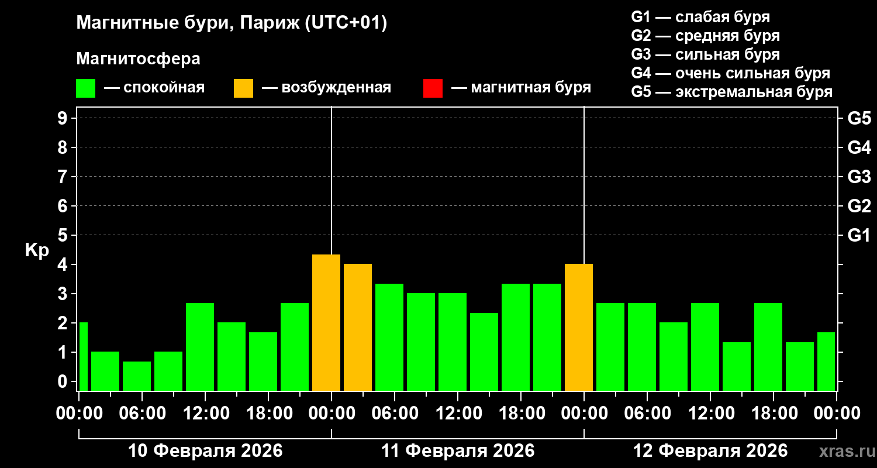Select the "— магнитная буря" legend label
The height and width of the screenshot is (468, 877).
[522, 88]
